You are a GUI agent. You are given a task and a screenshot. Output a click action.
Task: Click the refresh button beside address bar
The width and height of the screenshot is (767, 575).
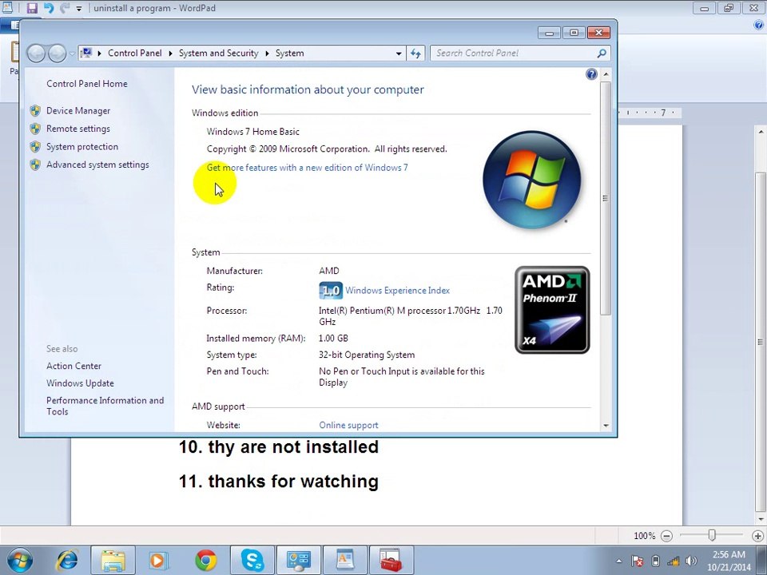415,54
